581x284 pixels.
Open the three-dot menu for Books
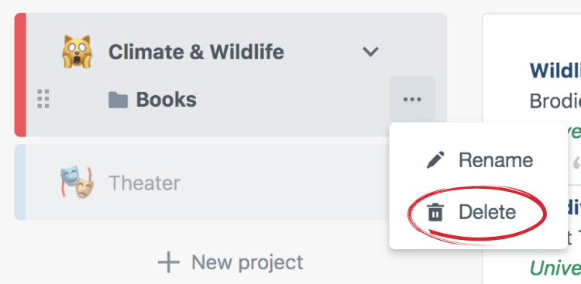(x=412, y=99)
